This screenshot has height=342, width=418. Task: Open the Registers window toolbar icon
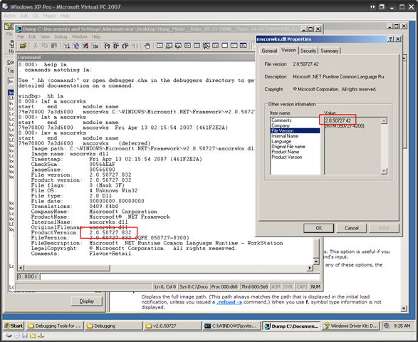tap(187, 46)
